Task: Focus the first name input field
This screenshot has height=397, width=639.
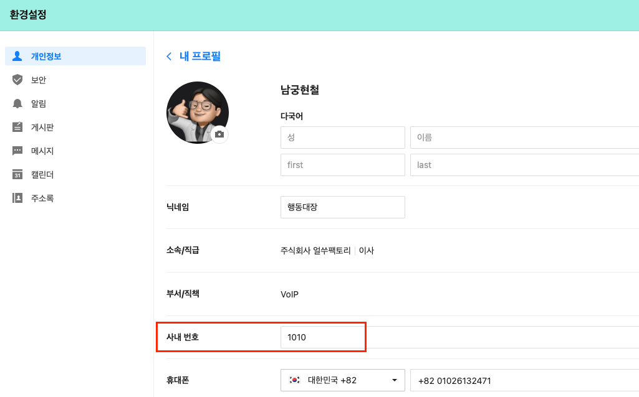Action: [x=343, y=165]
